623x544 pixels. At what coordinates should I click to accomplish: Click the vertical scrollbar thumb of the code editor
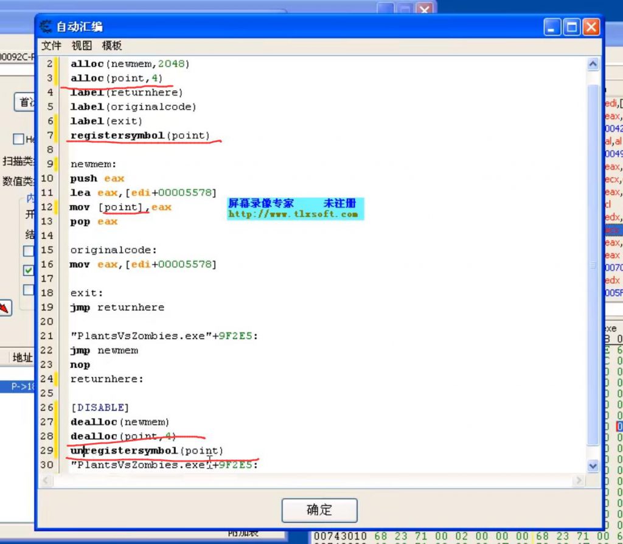[593, 265]
